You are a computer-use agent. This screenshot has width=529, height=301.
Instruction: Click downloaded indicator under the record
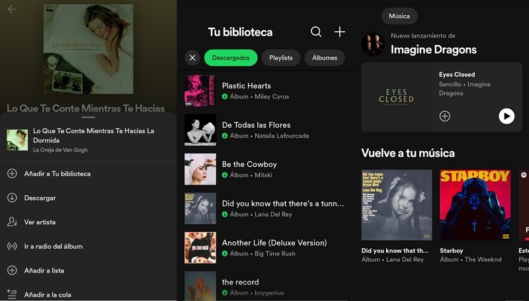coord(225,292)
